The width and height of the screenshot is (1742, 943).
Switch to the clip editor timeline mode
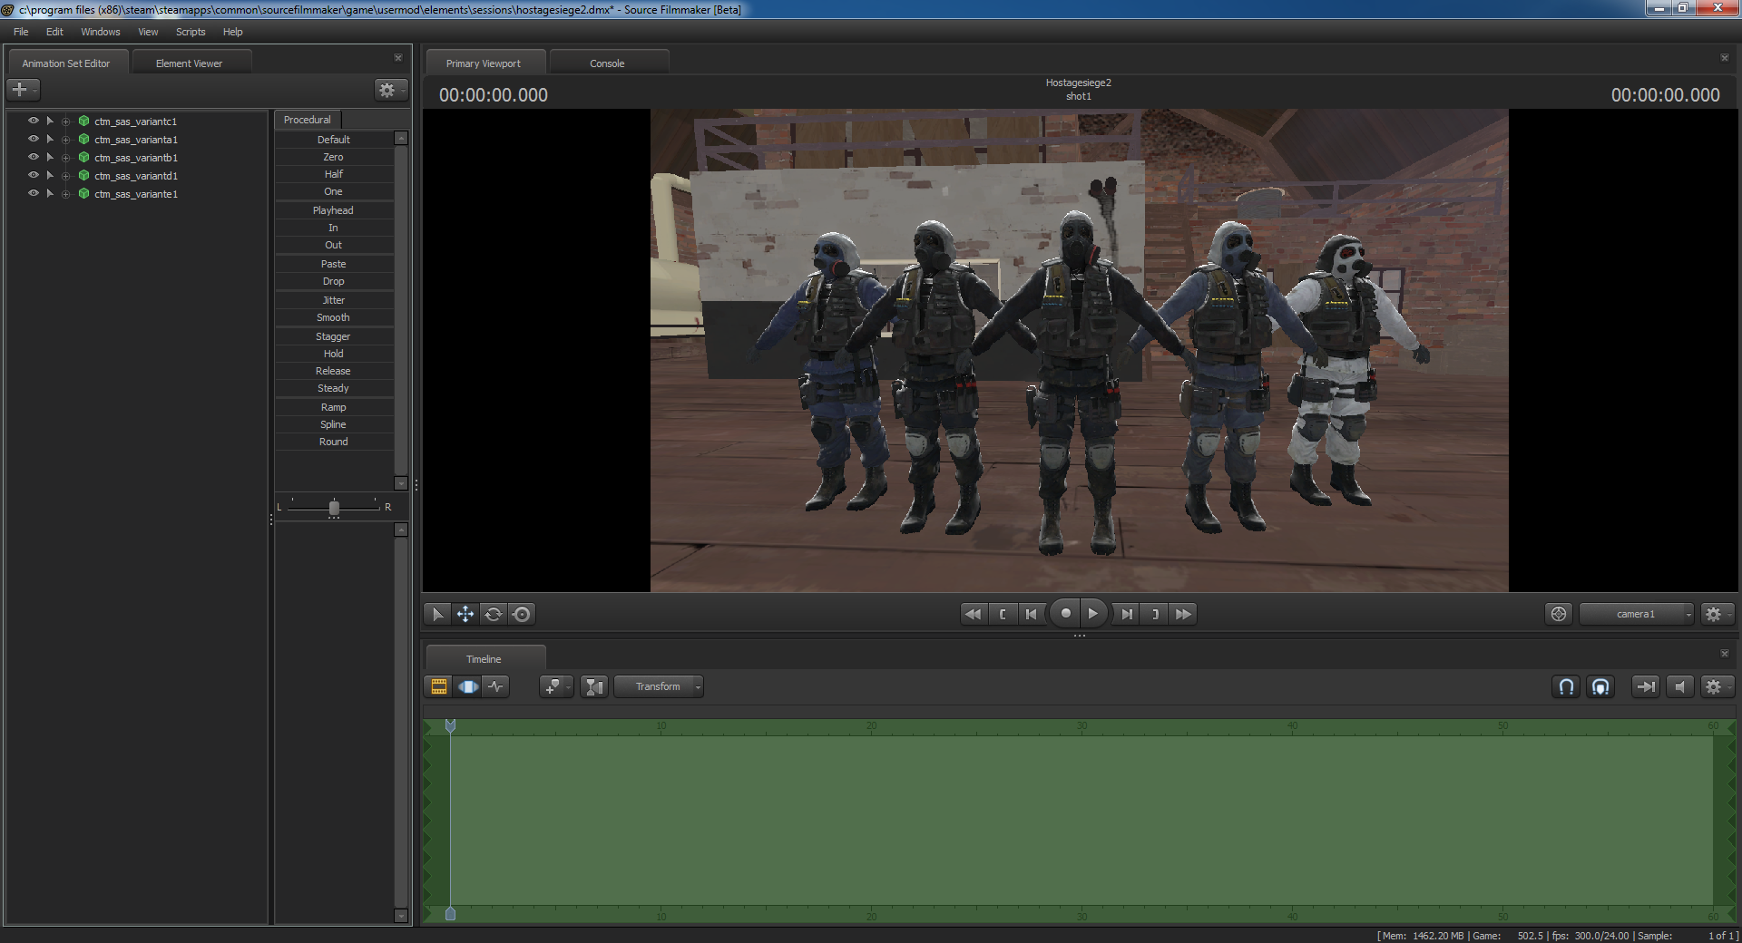pyautogui.click(x=439, y=687)
